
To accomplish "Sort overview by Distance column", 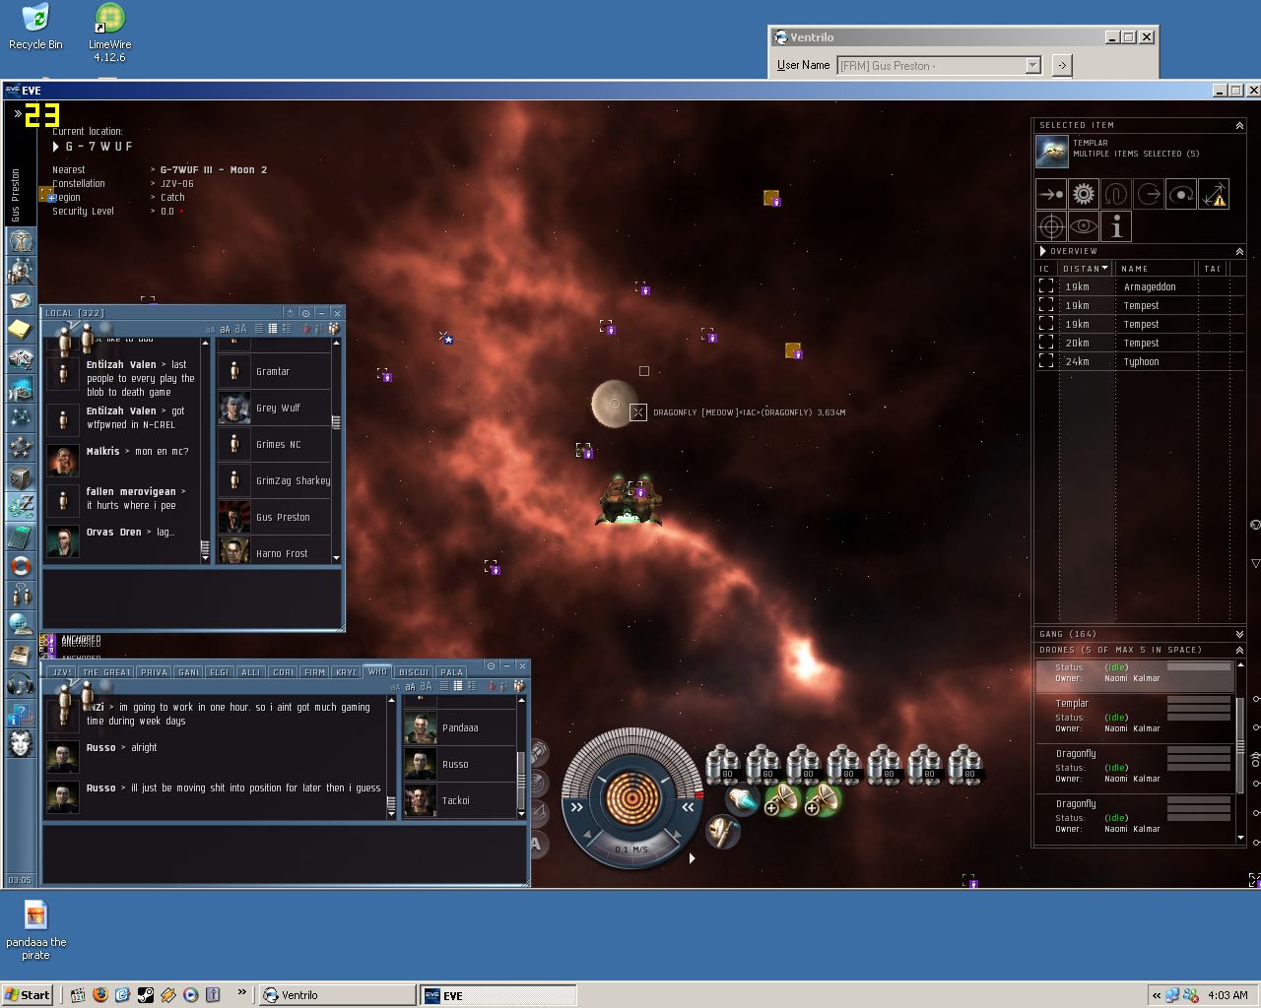I will coord(1085,269).
